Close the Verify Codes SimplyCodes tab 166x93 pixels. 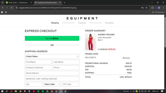[31, 3]
